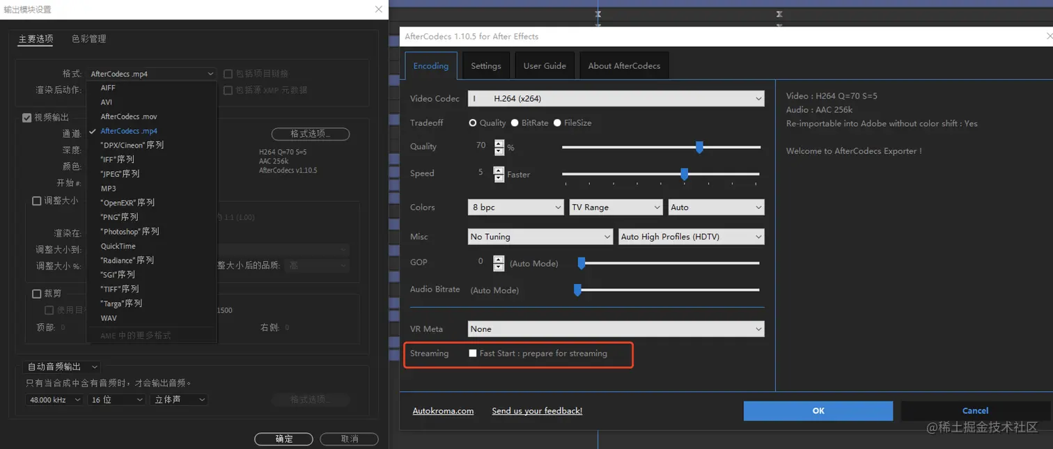
Task: Open the 48.000 kHz sample rate dropdown
Action: pos(54,400)
